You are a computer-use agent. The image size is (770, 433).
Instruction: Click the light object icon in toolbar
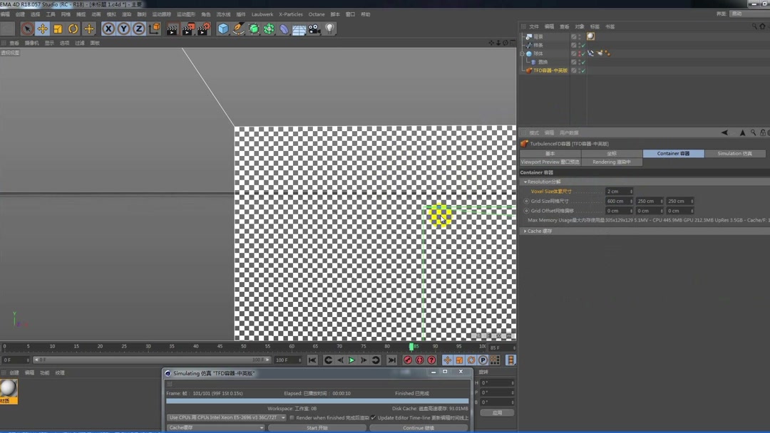329,28
